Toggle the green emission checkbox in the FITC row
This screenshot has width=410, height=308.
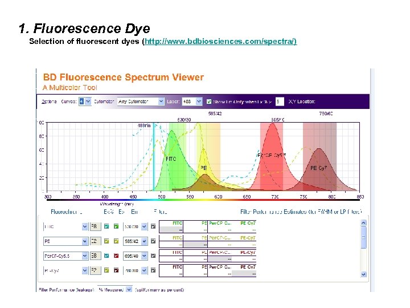(x=116, y=226)
